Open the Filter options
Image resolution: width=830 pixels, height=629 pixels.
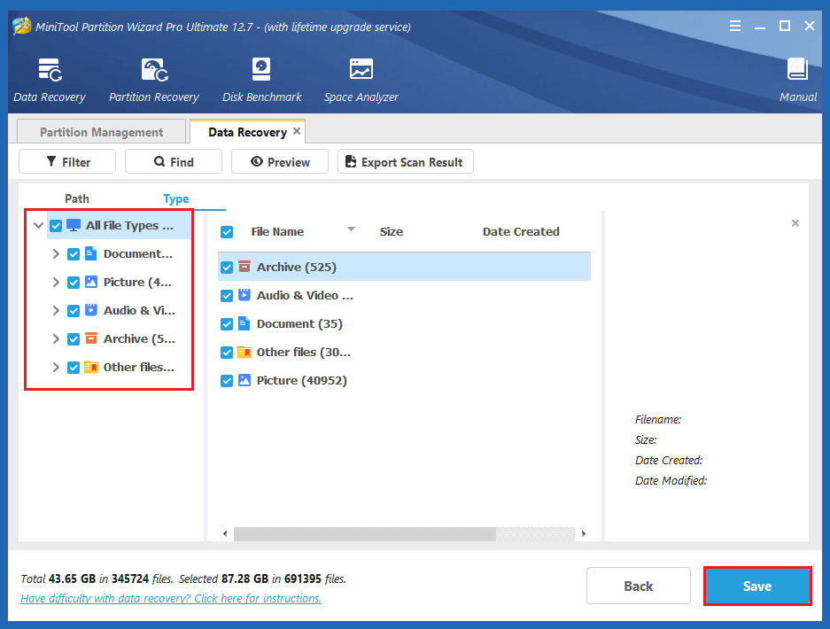pos(67,161)
